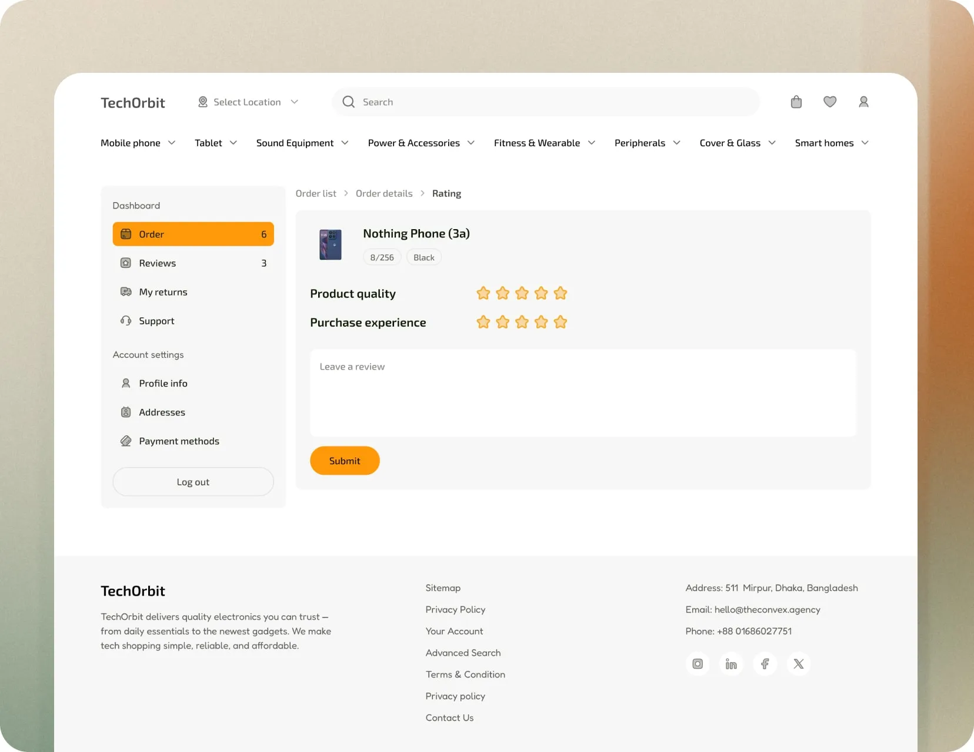Screen dimensions: 974x752
Task: Click the user account icon in header
Action: tap(863, 102)
